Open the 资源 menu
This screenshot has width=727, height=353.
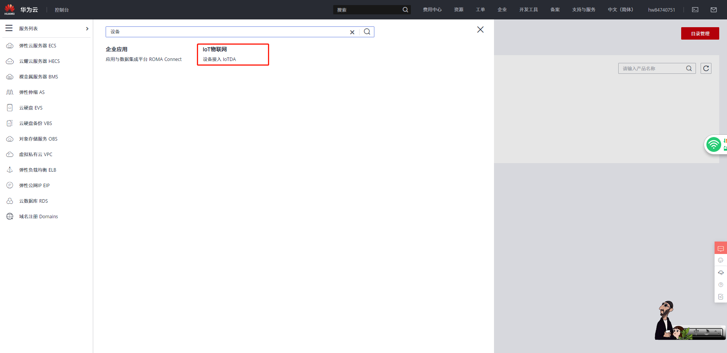point(459,10)
